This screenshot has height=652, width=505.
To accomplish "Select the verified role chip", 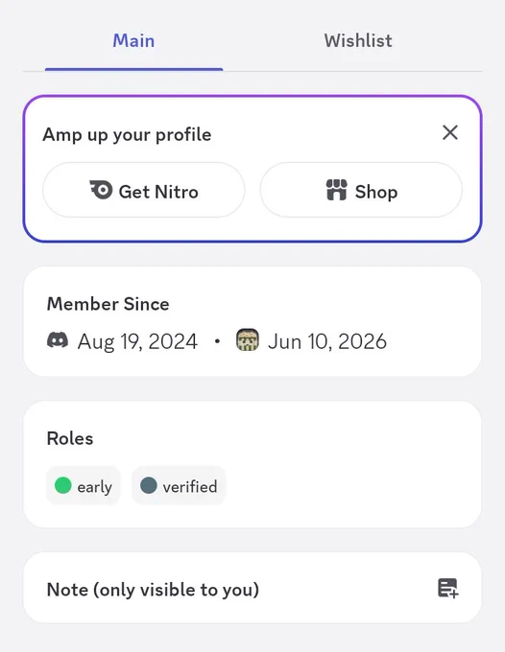I will click(x=179, y=486).
